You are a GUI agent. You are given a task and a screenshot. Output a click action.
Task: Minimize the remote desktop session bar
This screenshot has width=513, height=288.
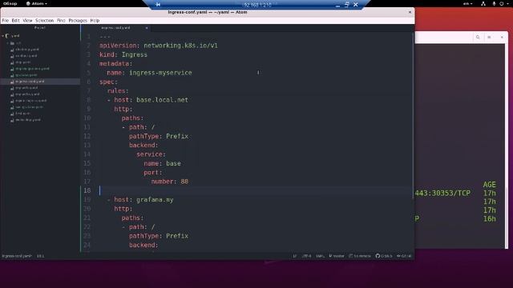[x=337, y=5]
